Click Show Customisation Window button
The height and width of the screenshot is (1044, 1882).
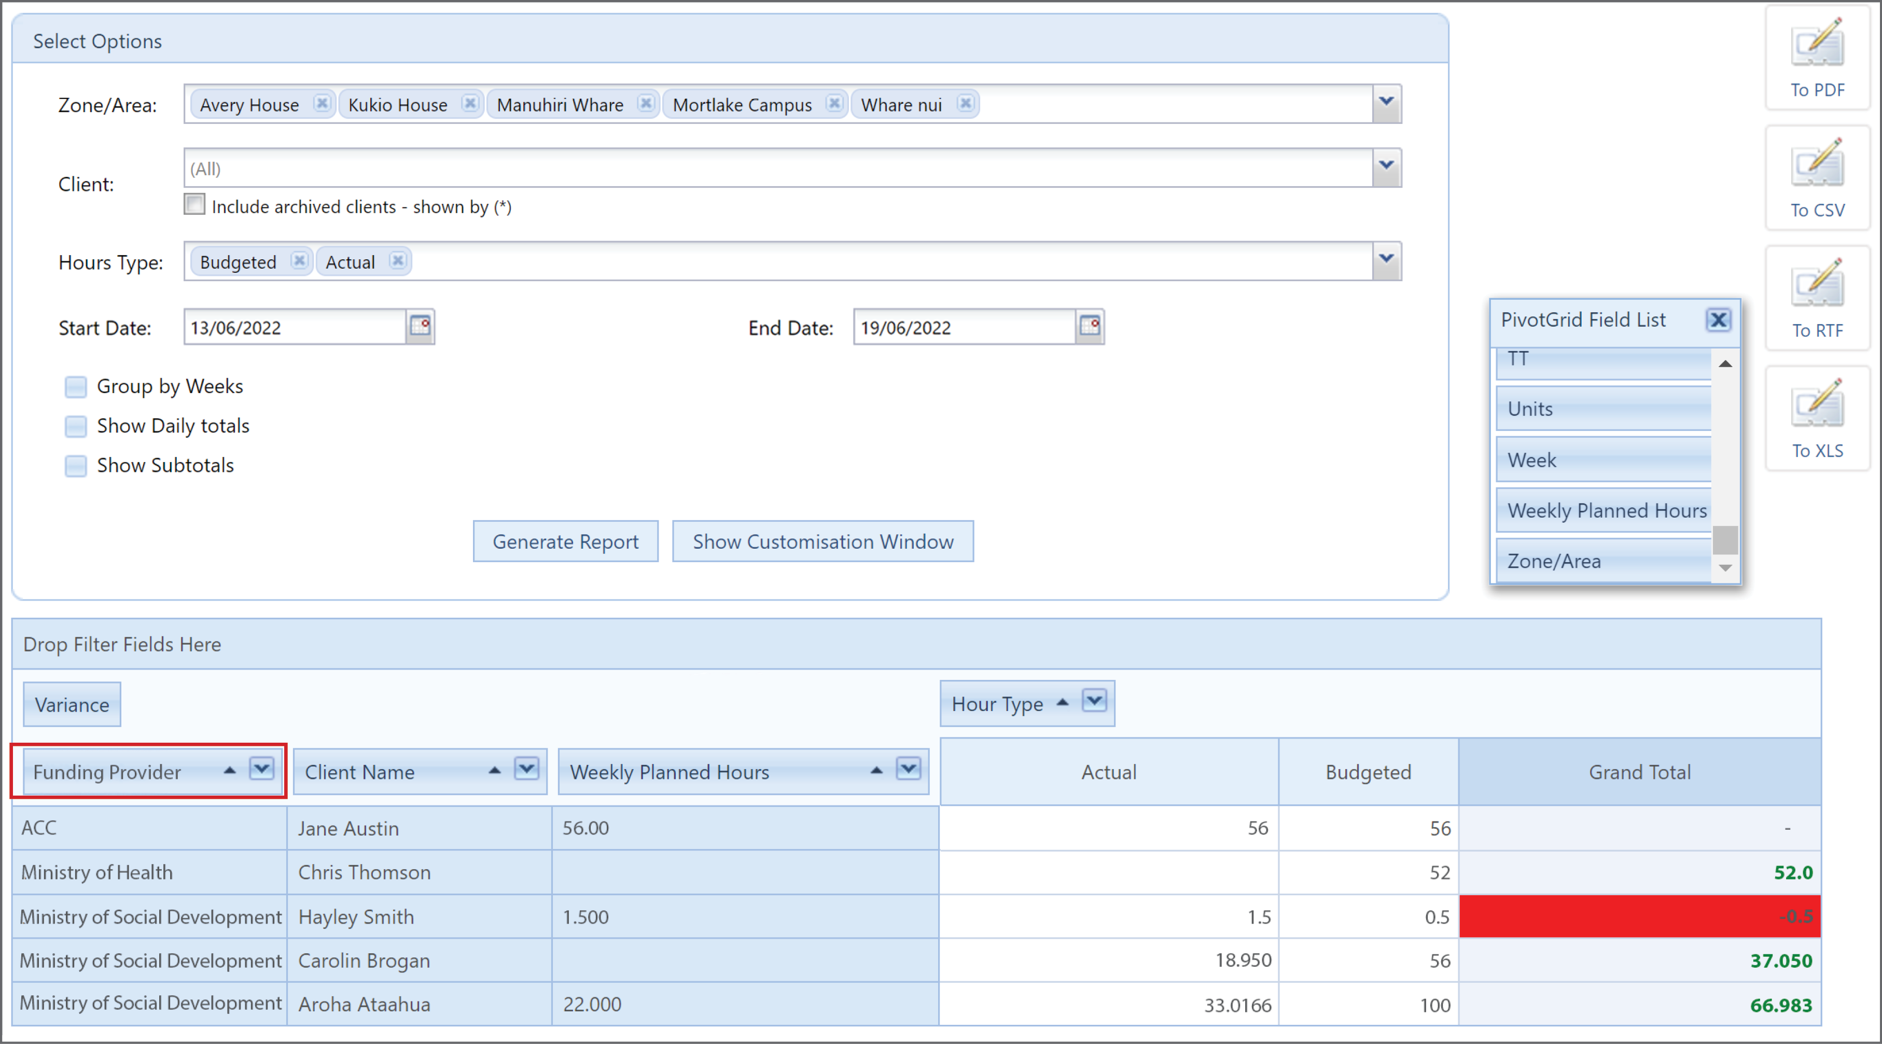[x=822, y=541]
